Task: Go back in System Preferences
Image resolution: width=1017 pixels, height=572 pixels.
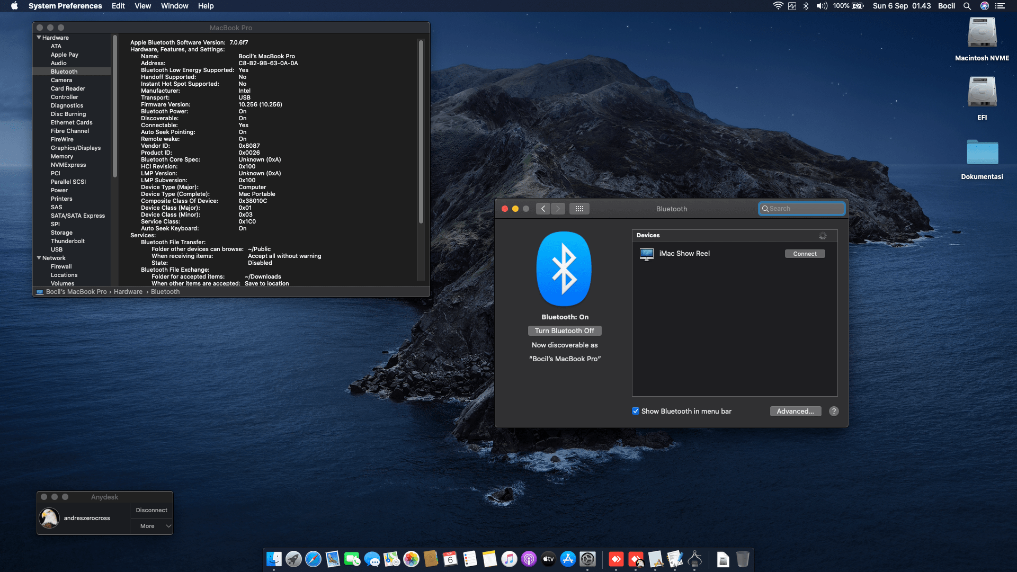Action: pos(543,209)
